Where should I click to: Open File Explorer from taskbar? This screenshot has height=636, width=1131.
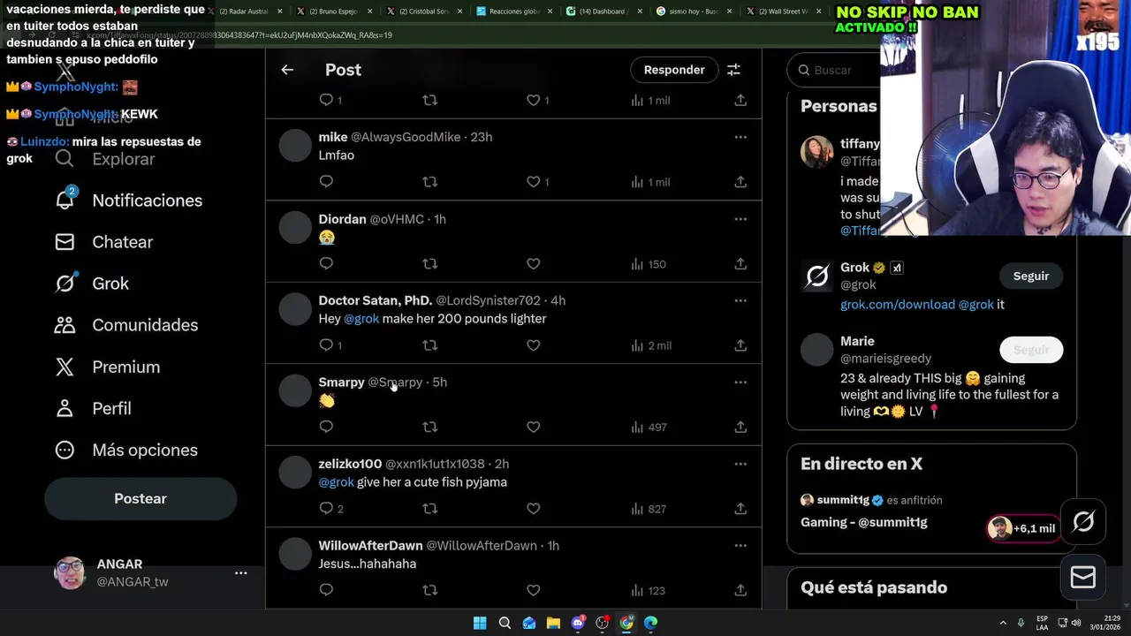(553, 623)
